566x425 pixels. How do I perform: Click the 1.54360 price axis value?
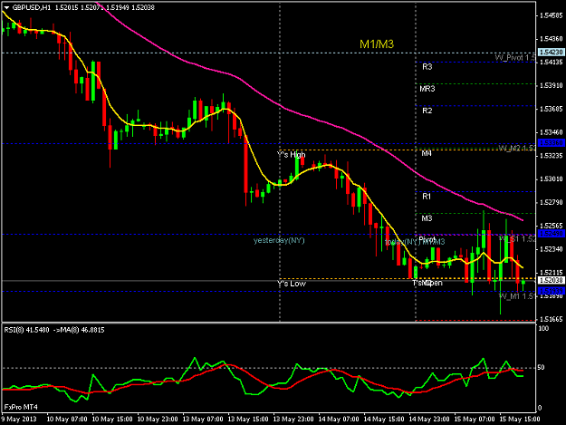[x=552, y=39]
